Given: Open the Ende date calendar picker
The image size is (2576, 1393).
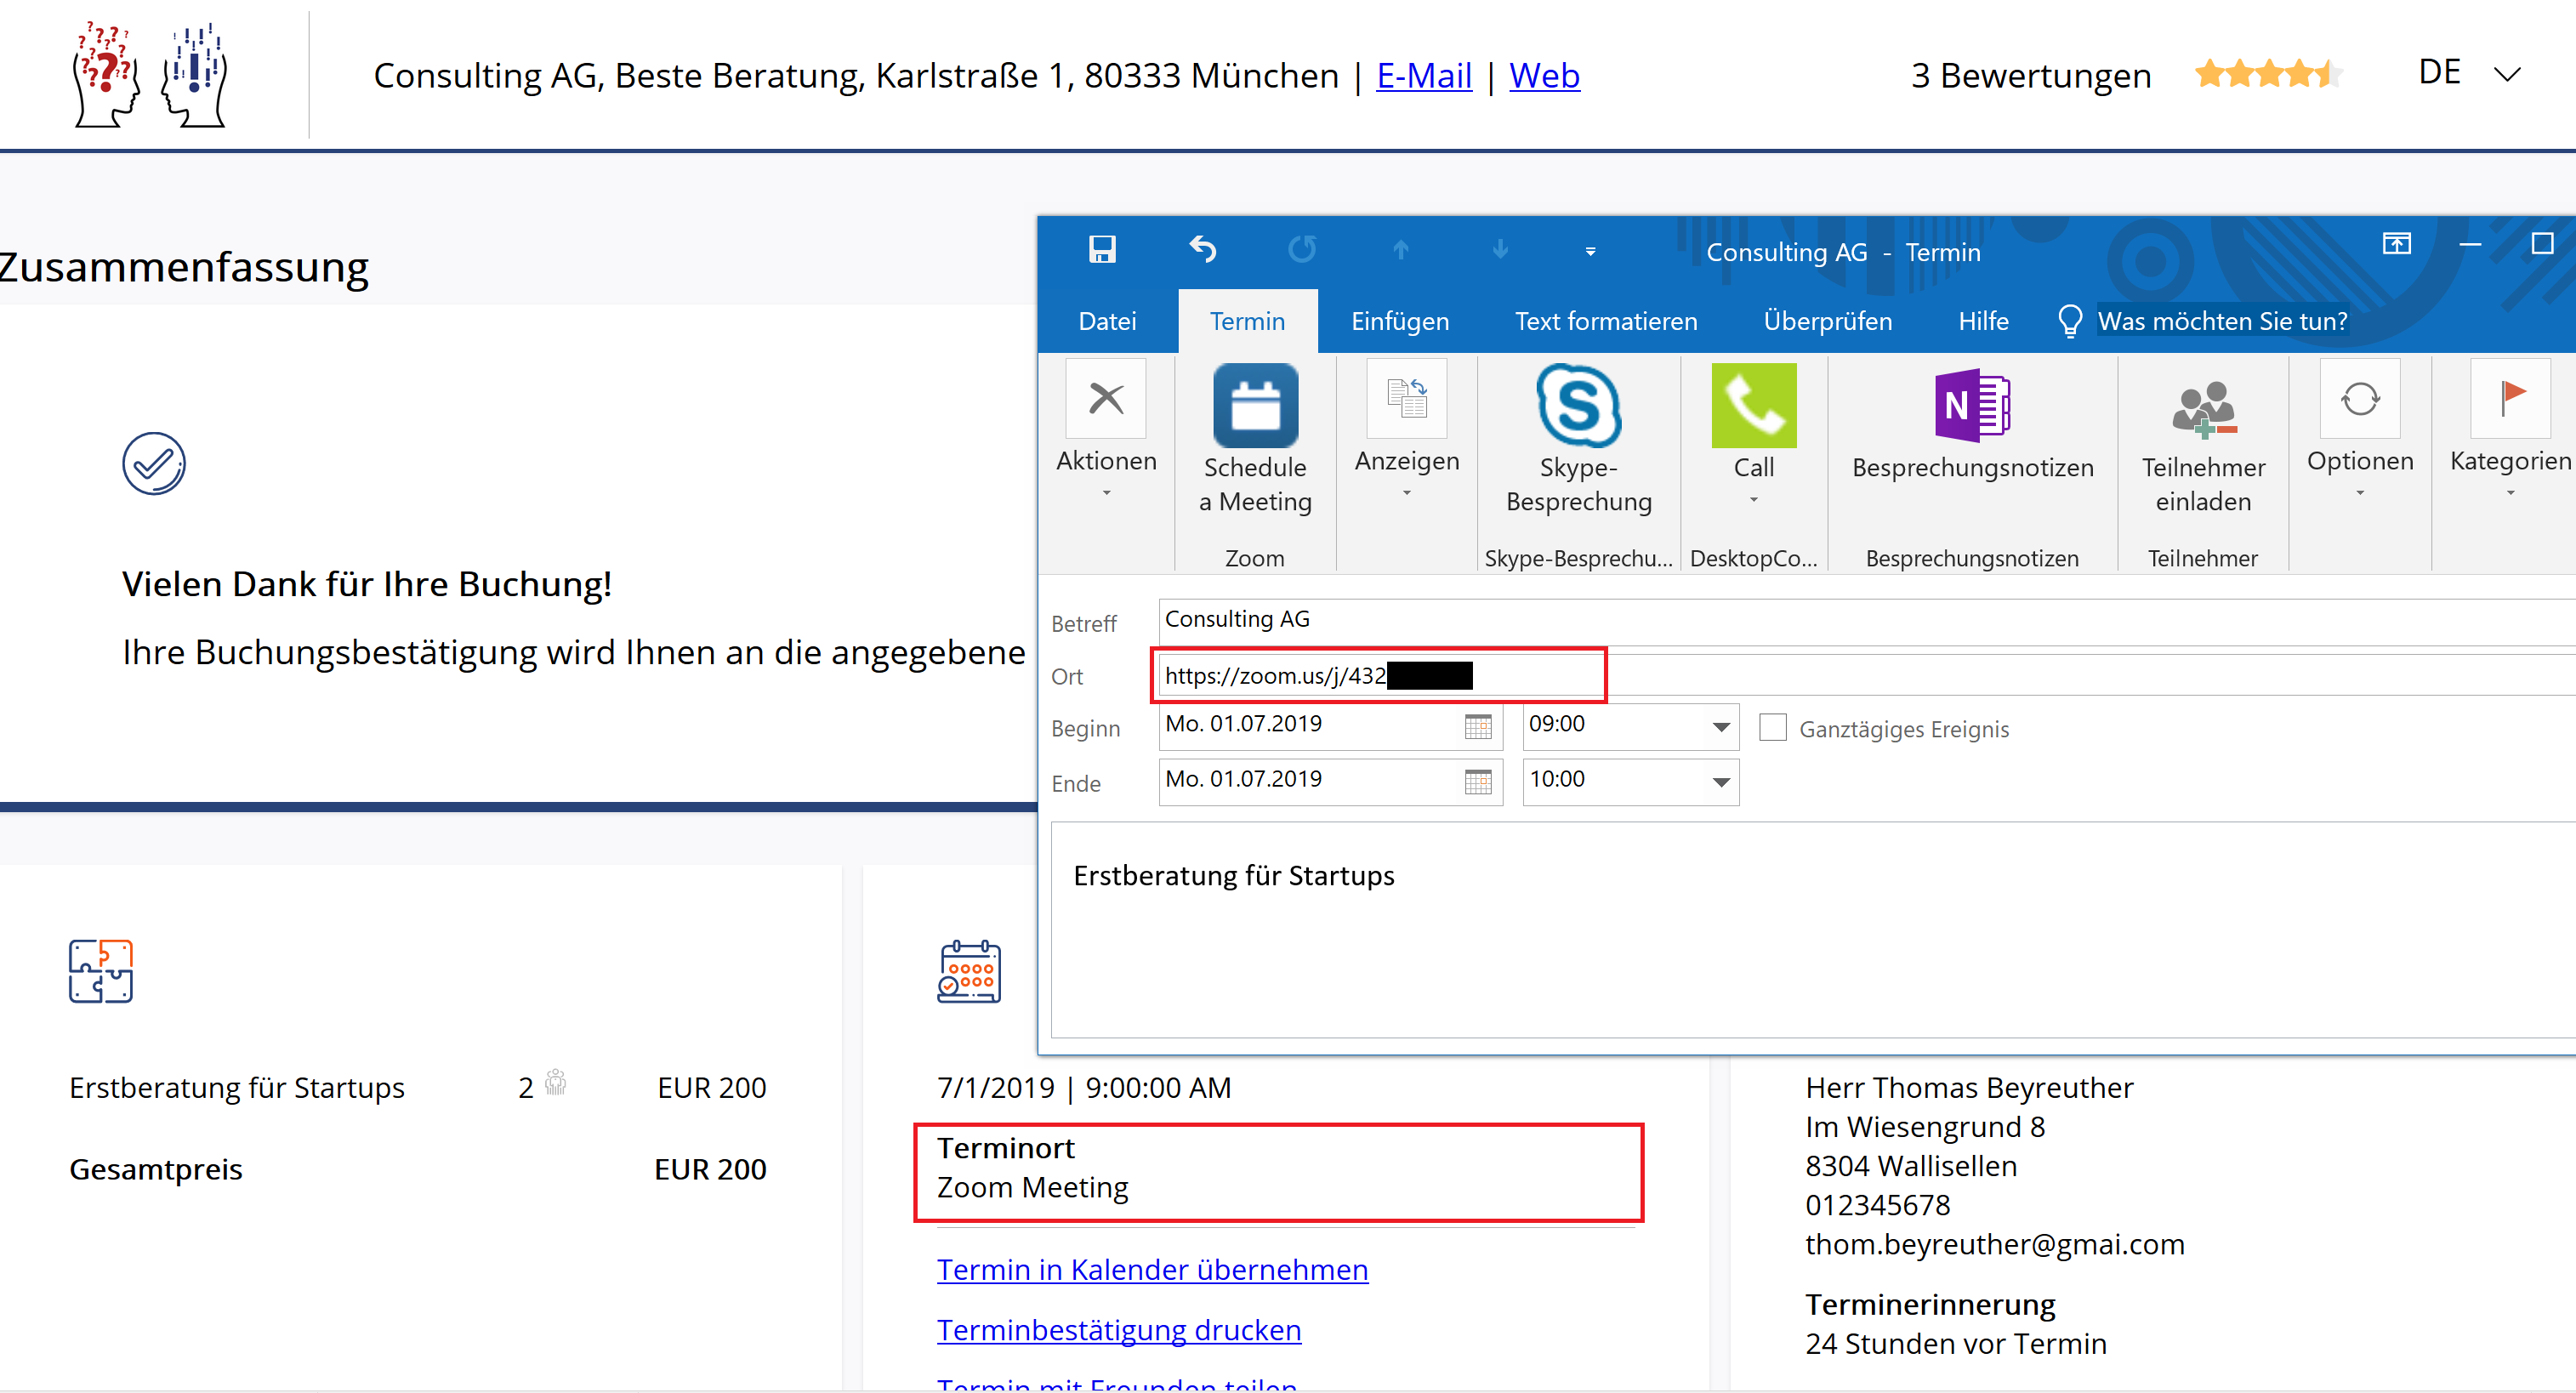Looking at the screenshot, I should (x=1477, y=782).
